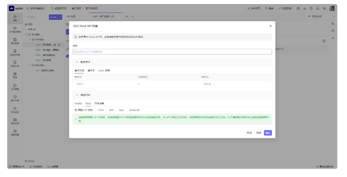This screenshot has height=177, width=347.
Task: Click the copy icon in background panel
Action: click(x=324, y=41)
